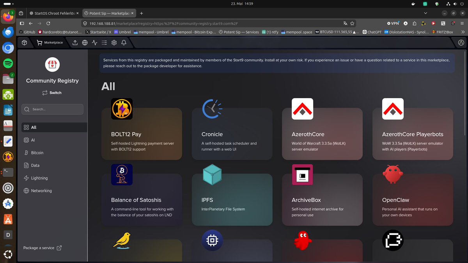Launch Spotify from the Ubuntu dock
Image resolution: width=468 pixels, height=263 pixels.
(8, 63)
